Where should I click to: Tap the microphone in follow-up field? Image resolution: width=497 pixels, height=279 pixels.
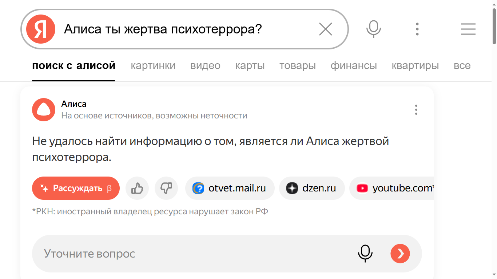pos(365,254)
